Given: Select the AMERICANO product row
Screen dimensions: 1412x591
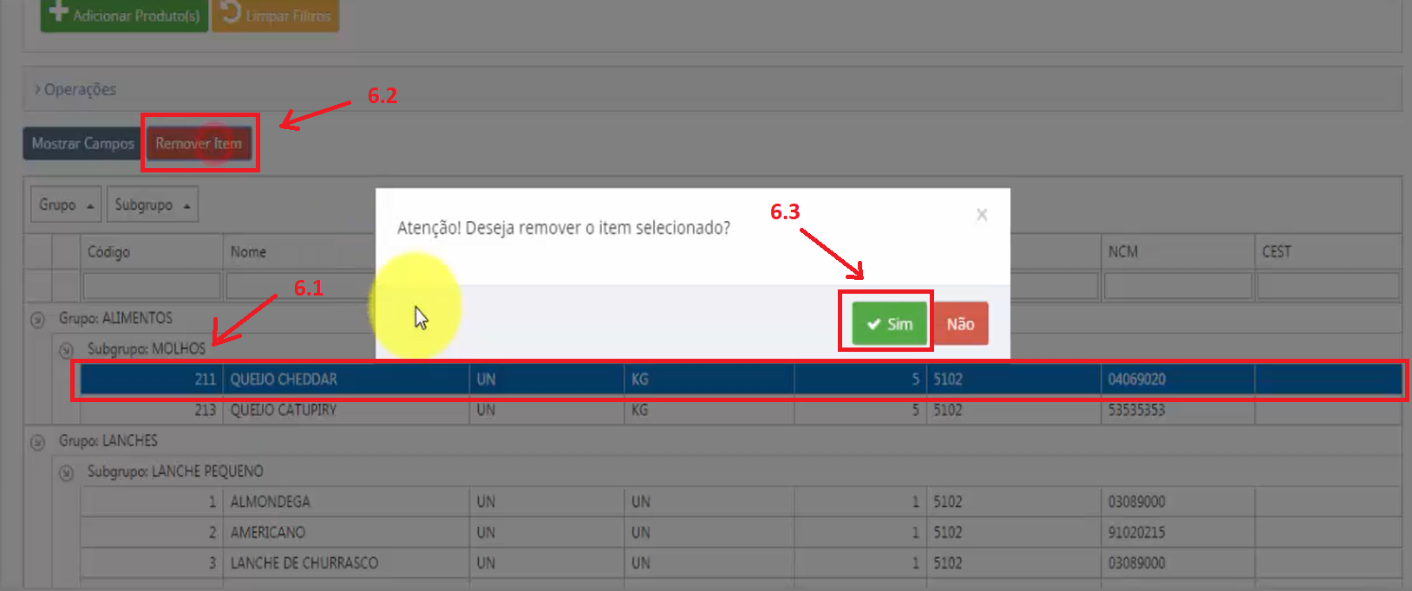Looking at the screenshot, I should (741, 532).
